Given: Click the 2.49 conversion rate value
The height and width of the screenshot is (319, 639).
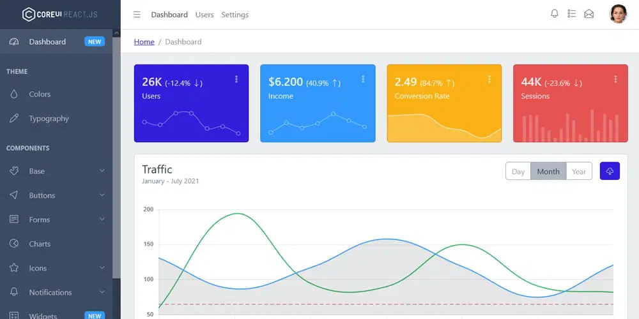Looking at the screenshot, I should 406,82.
